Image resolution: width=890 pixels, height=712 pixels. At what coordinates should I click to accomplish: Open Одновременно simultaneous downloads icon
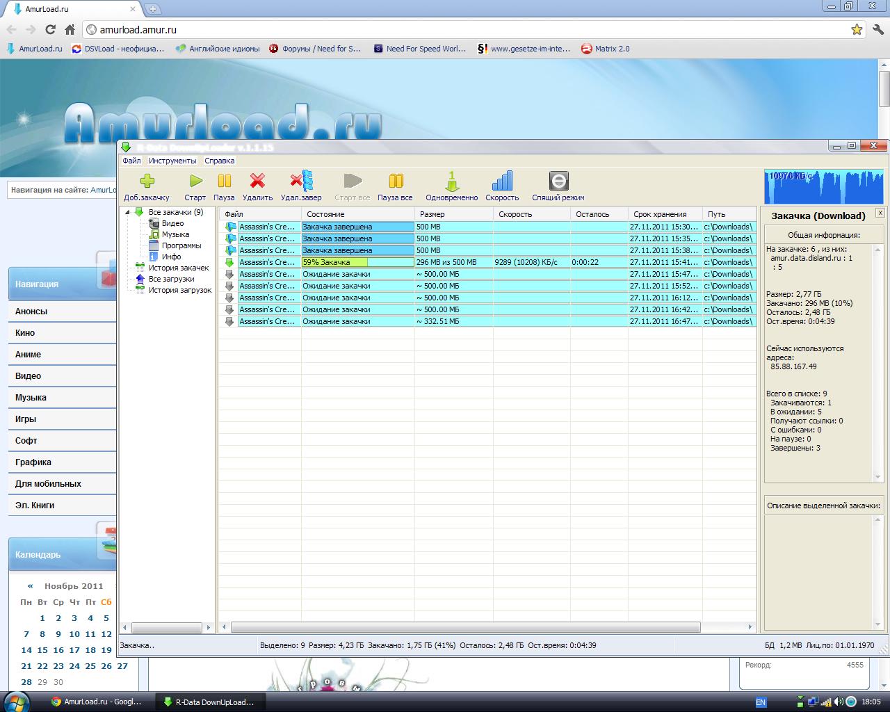pos(452,181)
